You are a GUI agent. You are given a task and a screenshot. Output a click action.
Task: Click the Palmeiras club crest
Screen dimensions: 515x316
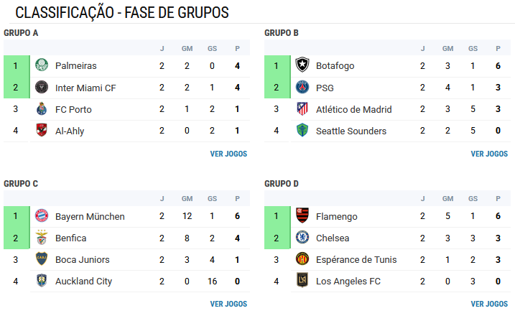(x=42, y=65)
